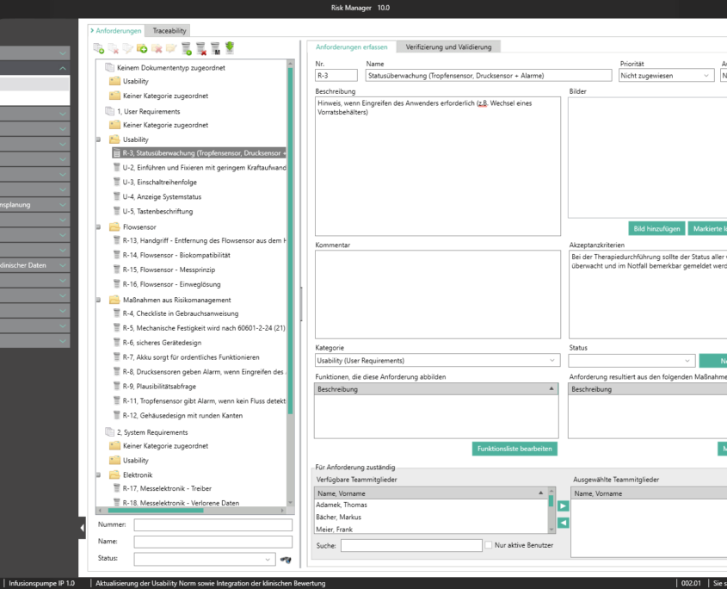Screen dimensions: 727x589
Task: Click the Bild hinzufügen button
Action: [656, 229]
